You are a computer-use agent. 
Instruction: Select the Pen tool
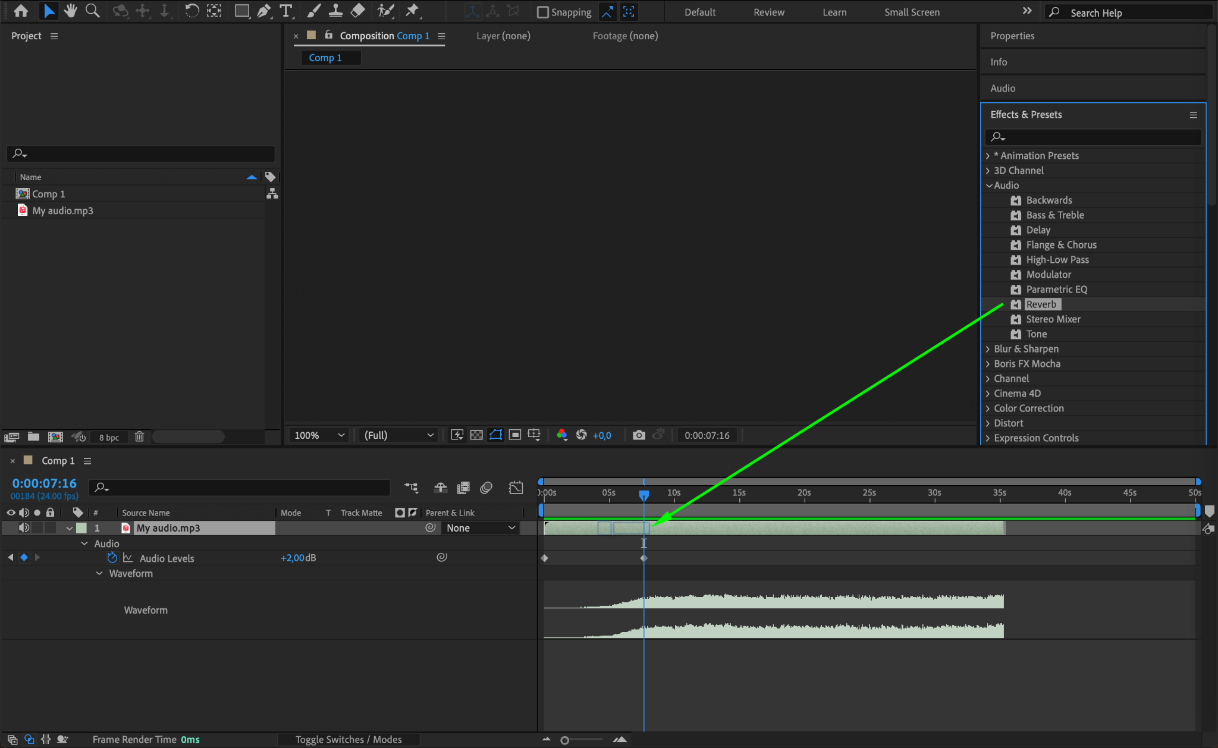[x=263, y=11]
